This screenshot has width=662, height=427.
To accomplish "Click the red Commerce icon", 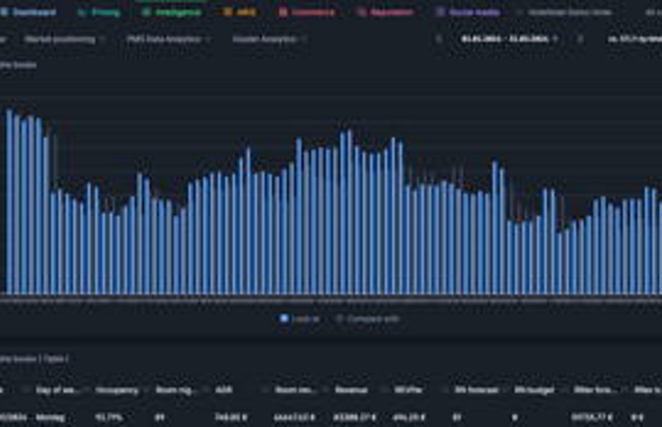I will click(x=283, y=12).
